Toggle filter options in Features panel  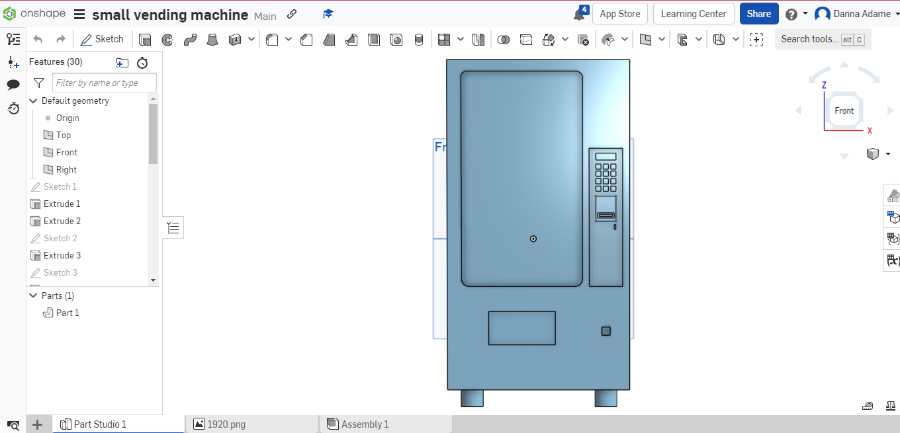38,83
